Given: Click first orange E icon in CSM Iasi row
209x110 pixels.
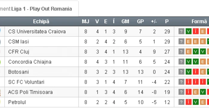Looking at the screenshot, I should click(188, 42).
